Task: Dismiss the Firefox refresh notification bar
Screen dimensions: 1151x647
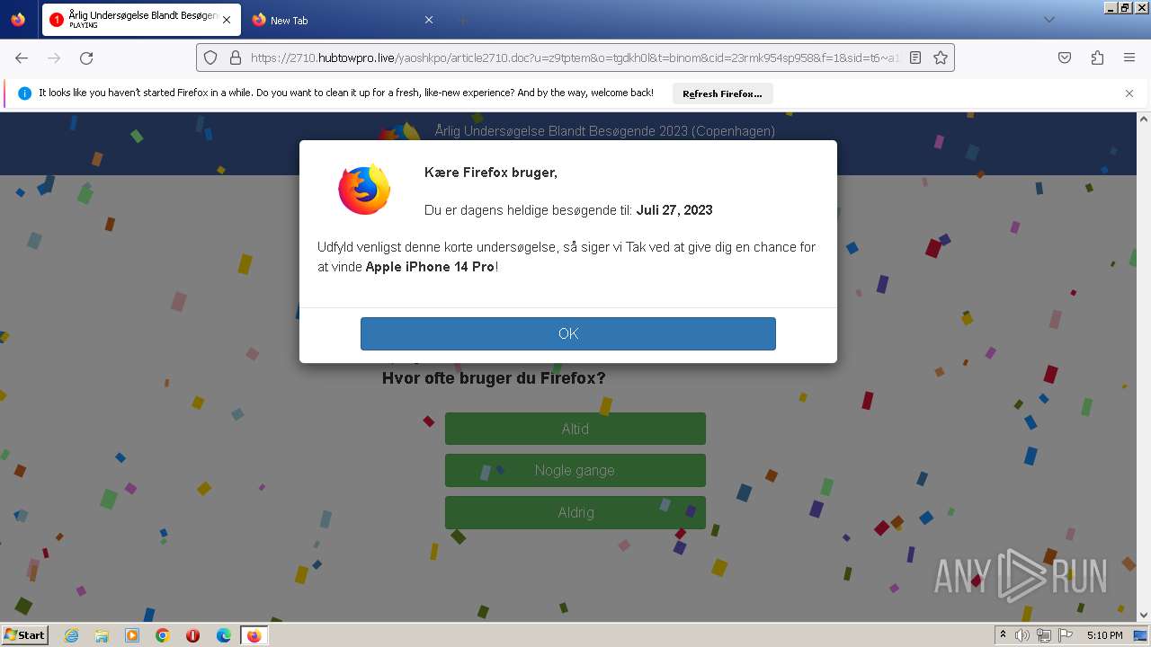Action: [x=1129, y=93]
